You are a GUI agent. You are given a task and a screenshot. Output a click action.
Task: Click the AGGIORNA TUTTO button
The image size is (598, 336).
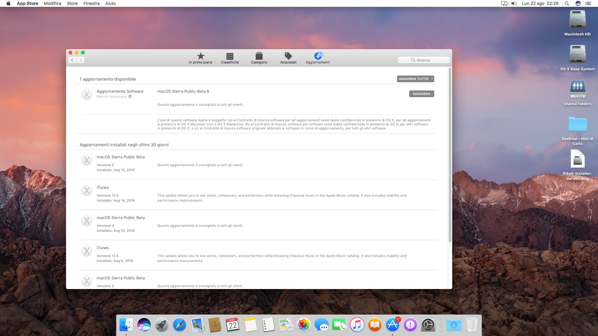413,79
